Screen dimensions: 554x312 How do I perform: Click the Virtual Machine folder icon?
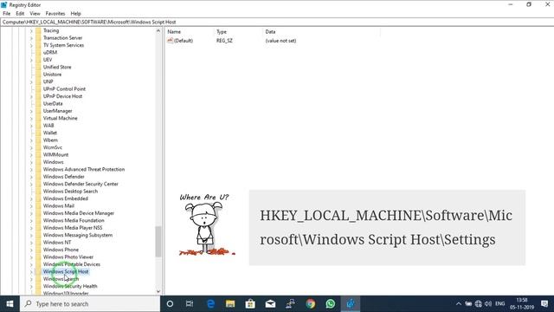coord(38,118)
